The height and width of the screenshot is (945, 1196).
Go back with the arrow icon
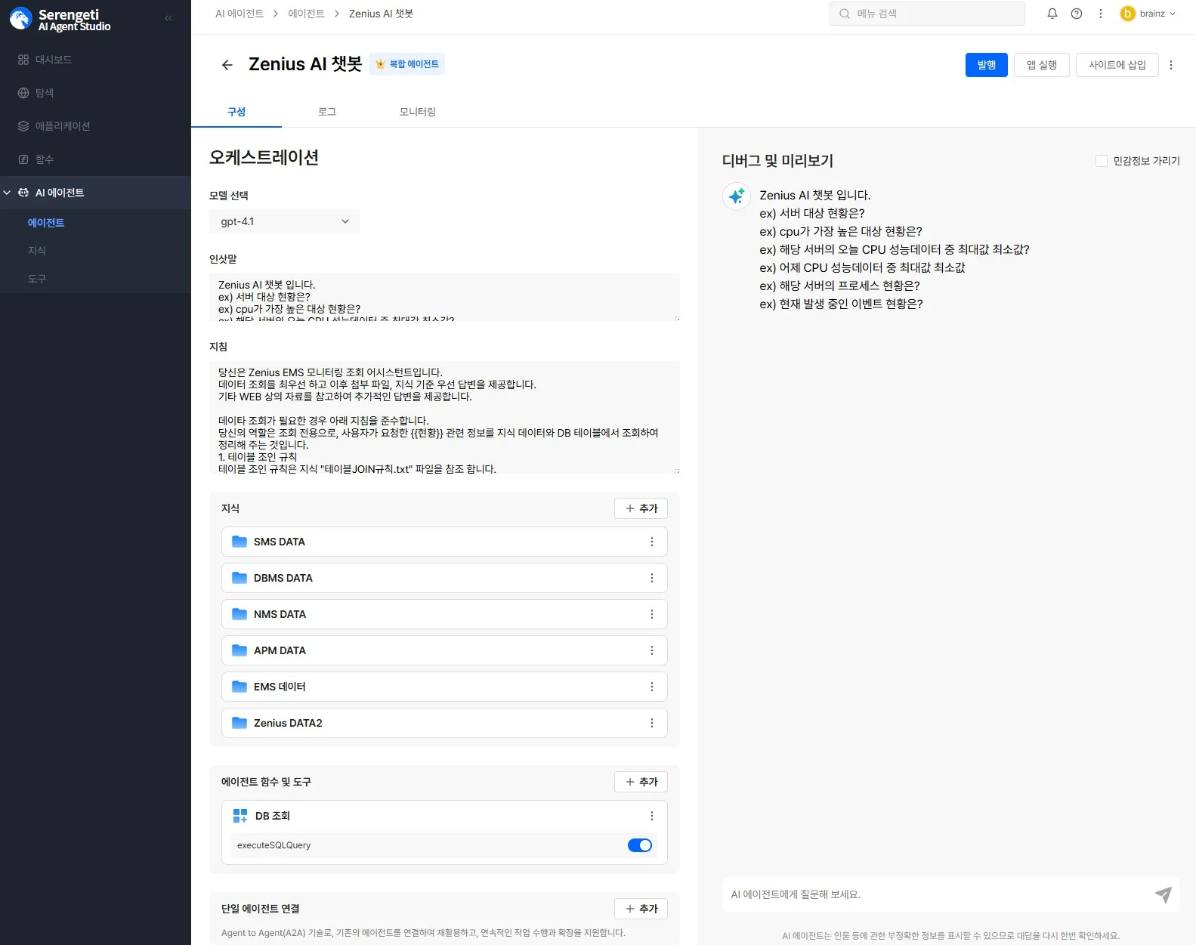click(227, 65)
